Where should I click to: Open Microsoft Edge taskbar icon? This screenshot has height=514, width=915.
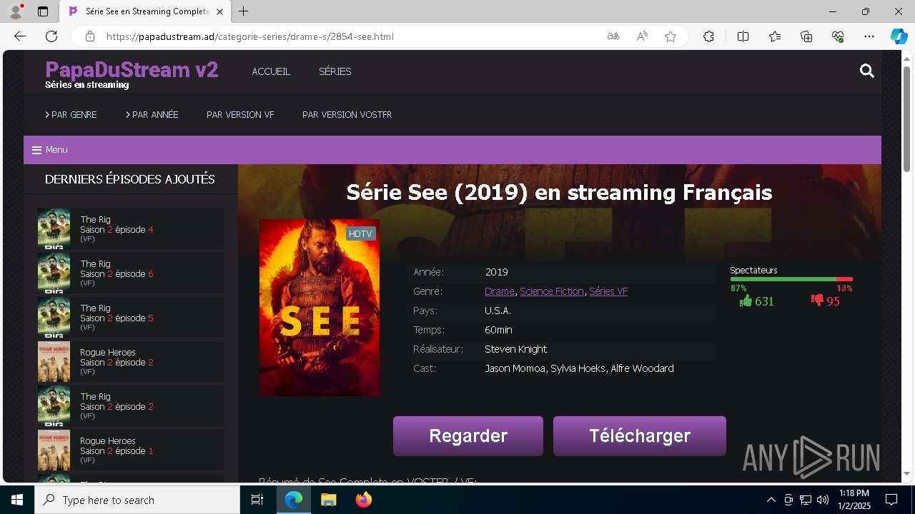point(294,500)
